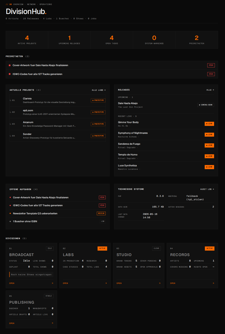Screen dimensions: 225x334
Task: Click the STABLE badge on Publishing
Action: (49, 296)
